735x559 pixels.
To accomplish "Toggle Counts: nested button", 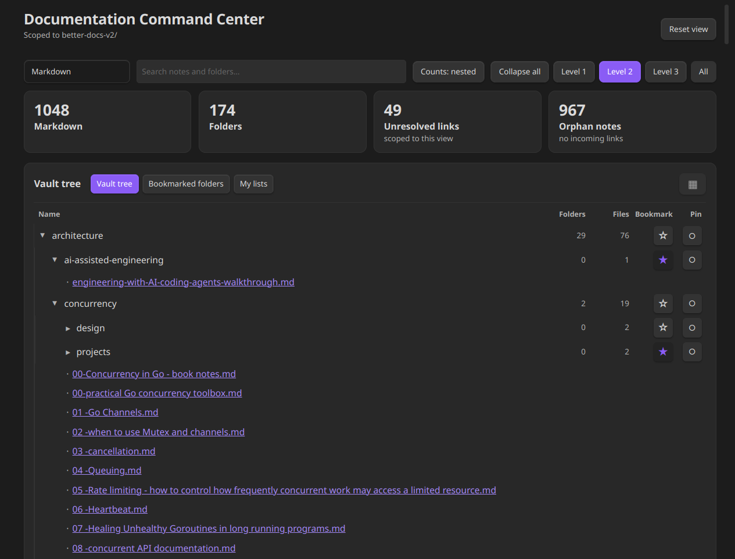I will click(448, 71).
